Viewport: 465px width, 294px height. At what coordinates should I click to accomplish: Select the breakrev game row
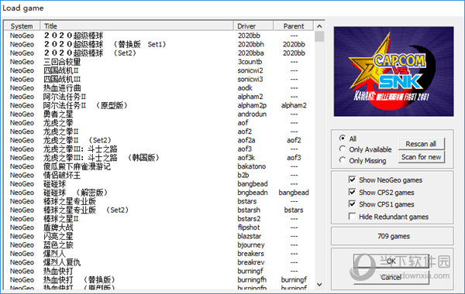pyautogui.click(x=159, y=262)
